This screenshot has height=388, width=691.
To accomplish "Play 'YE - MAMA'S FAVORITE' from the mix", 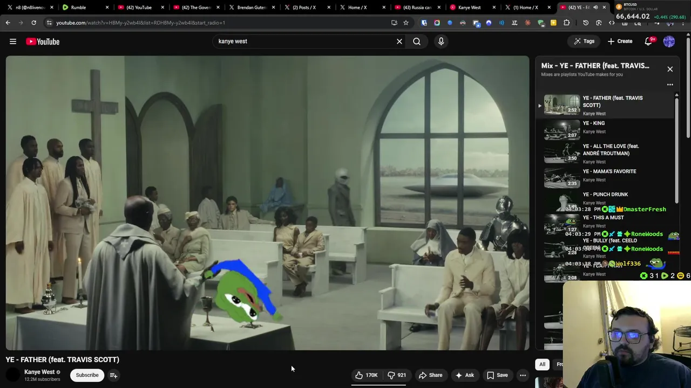I will click(605, 177).
